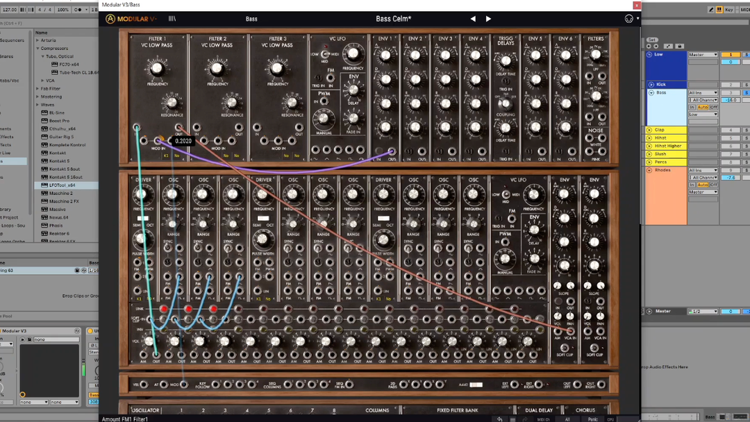Open the preset browser library icon
The height and width of the screenshot is (422, 750).
(172, 19)
